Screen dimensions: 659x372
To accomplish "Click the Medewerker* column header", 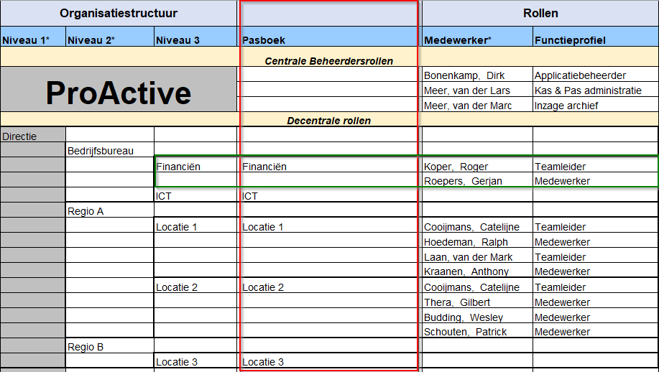I will pyautogui.click(x=477, y=37).
